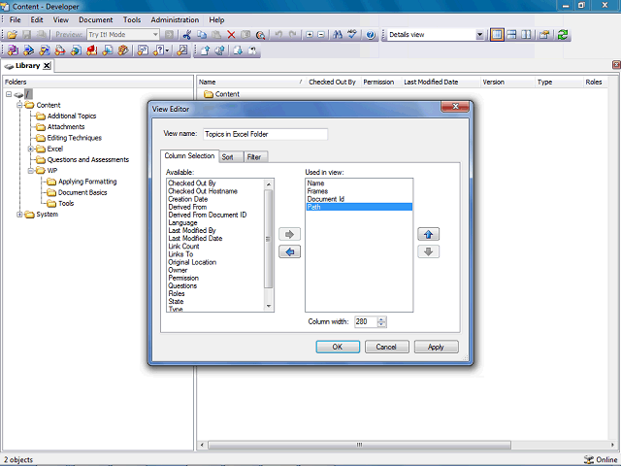Close the Library tab
This screenshot has height=466, width=621.
(x=47, y=66)
